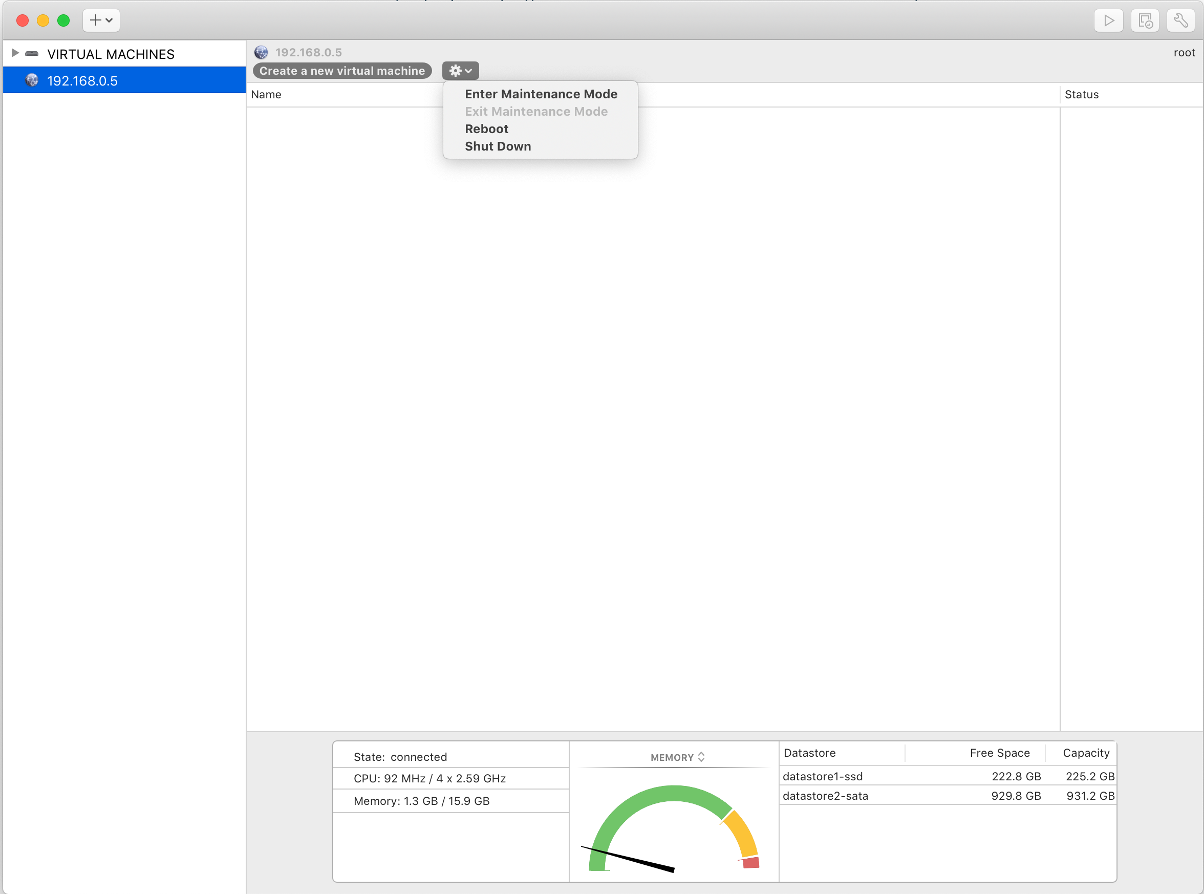Click the memory usage gauge

pos(673,828)
